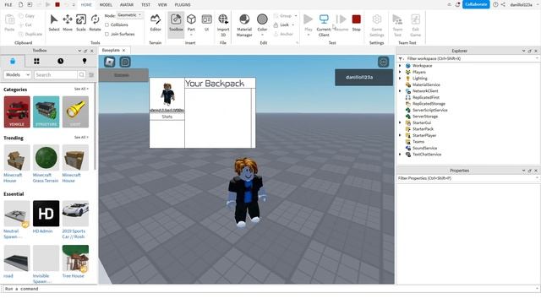Open Toolbox search filter options
Viewport: 541px width, 304px height.
pos(91,75)
